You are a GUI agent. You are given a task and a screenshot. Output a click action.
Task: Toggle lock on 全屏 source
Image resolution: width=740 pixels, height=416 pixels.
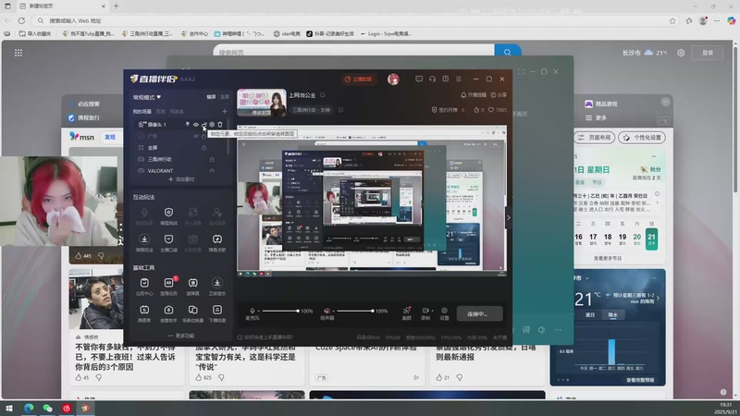click(x=203, y=148)
